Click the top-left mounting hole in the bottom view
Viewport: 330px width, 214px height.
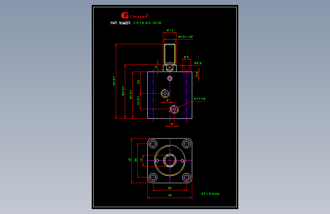click(x=153, y=144)
